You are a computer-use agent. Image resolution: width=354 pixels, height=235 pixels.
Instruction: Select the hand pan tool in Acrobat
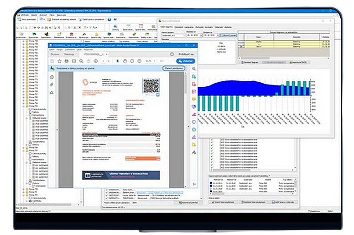point(125,61)
